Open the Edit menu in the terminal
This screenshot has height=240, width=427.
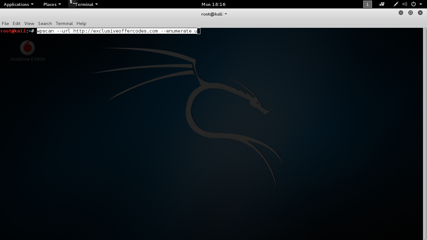tap(17, 23)
